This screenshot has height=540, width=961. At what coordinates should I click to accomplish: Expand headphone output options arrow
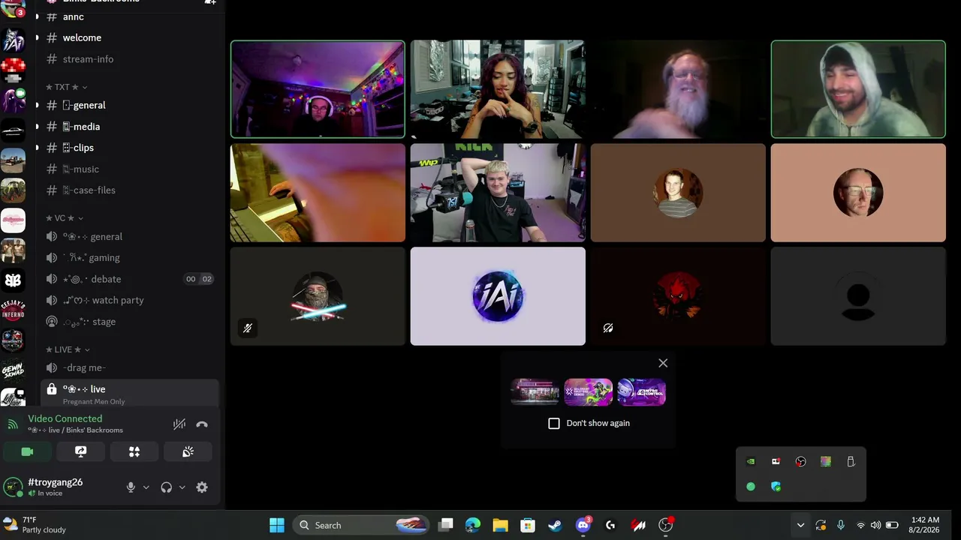click(182, 487)
